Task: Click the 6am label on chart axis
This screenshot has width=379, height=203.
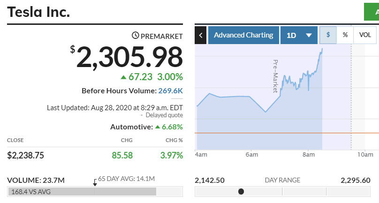Action: point(251,154)
